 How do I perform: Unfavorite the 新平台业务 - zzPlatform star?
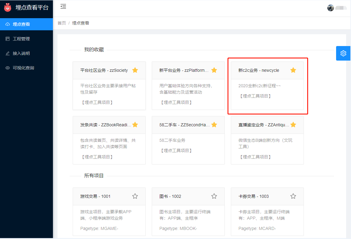tap(214, 70)
